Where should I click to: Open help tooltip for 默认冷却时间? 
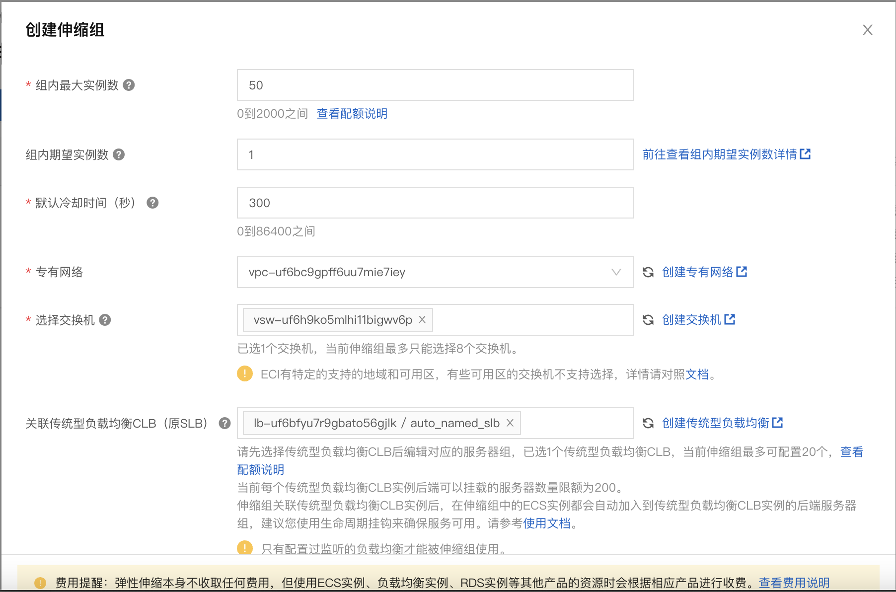(x=152, y=203)
